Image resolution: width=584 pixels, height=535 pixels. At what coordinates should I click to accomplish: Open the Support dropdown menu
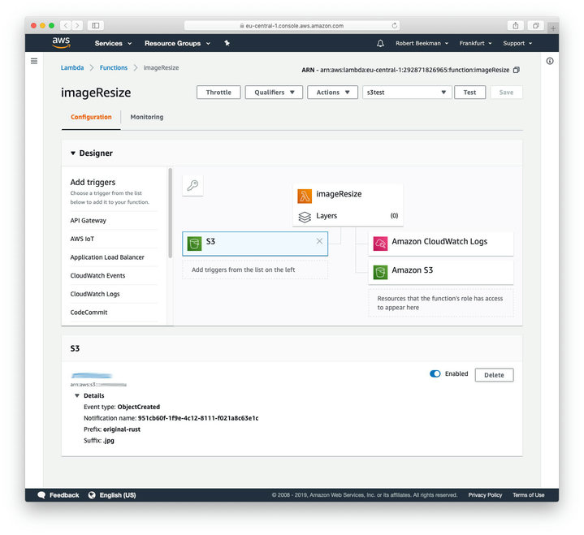tap(517, 43)
